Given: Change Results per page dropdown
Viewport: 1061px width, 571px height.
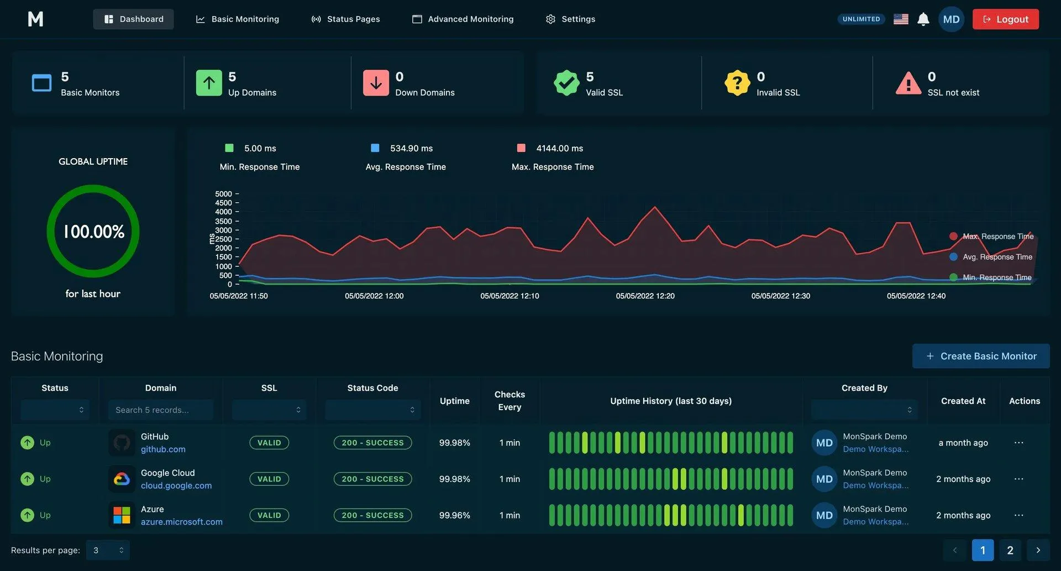Looking at the screenshot, I should point(108,551).
